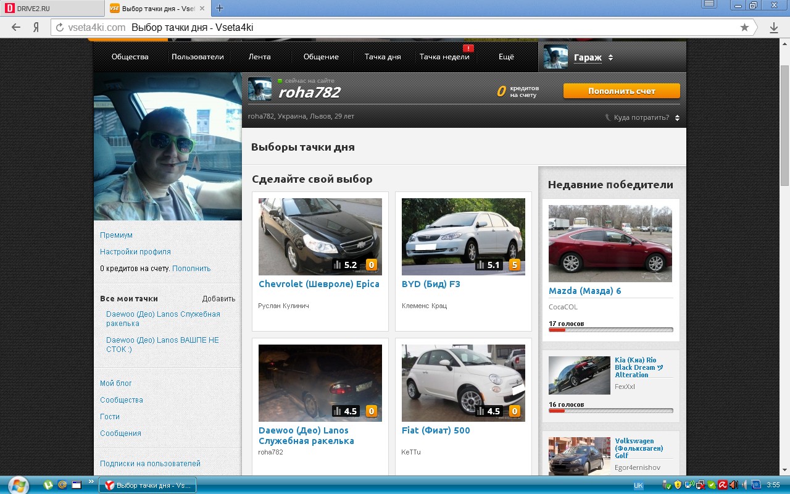Click the large profile photo in sidebar
Screen dimensions: 790x494
168,146
